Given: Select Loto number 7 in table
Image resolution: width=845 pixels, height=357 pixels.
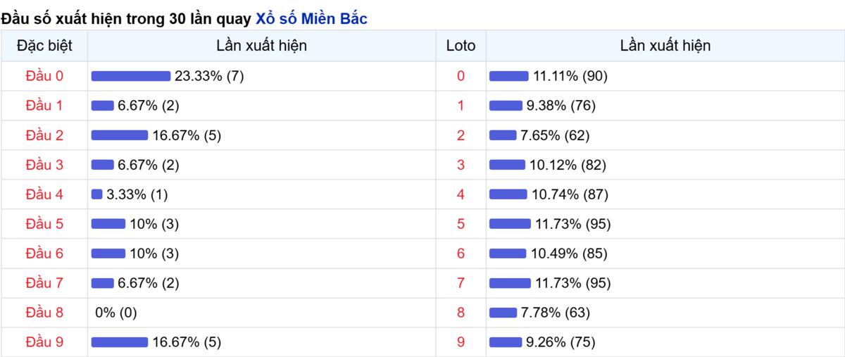Looking at the screenshot, I should click(461, 283).
